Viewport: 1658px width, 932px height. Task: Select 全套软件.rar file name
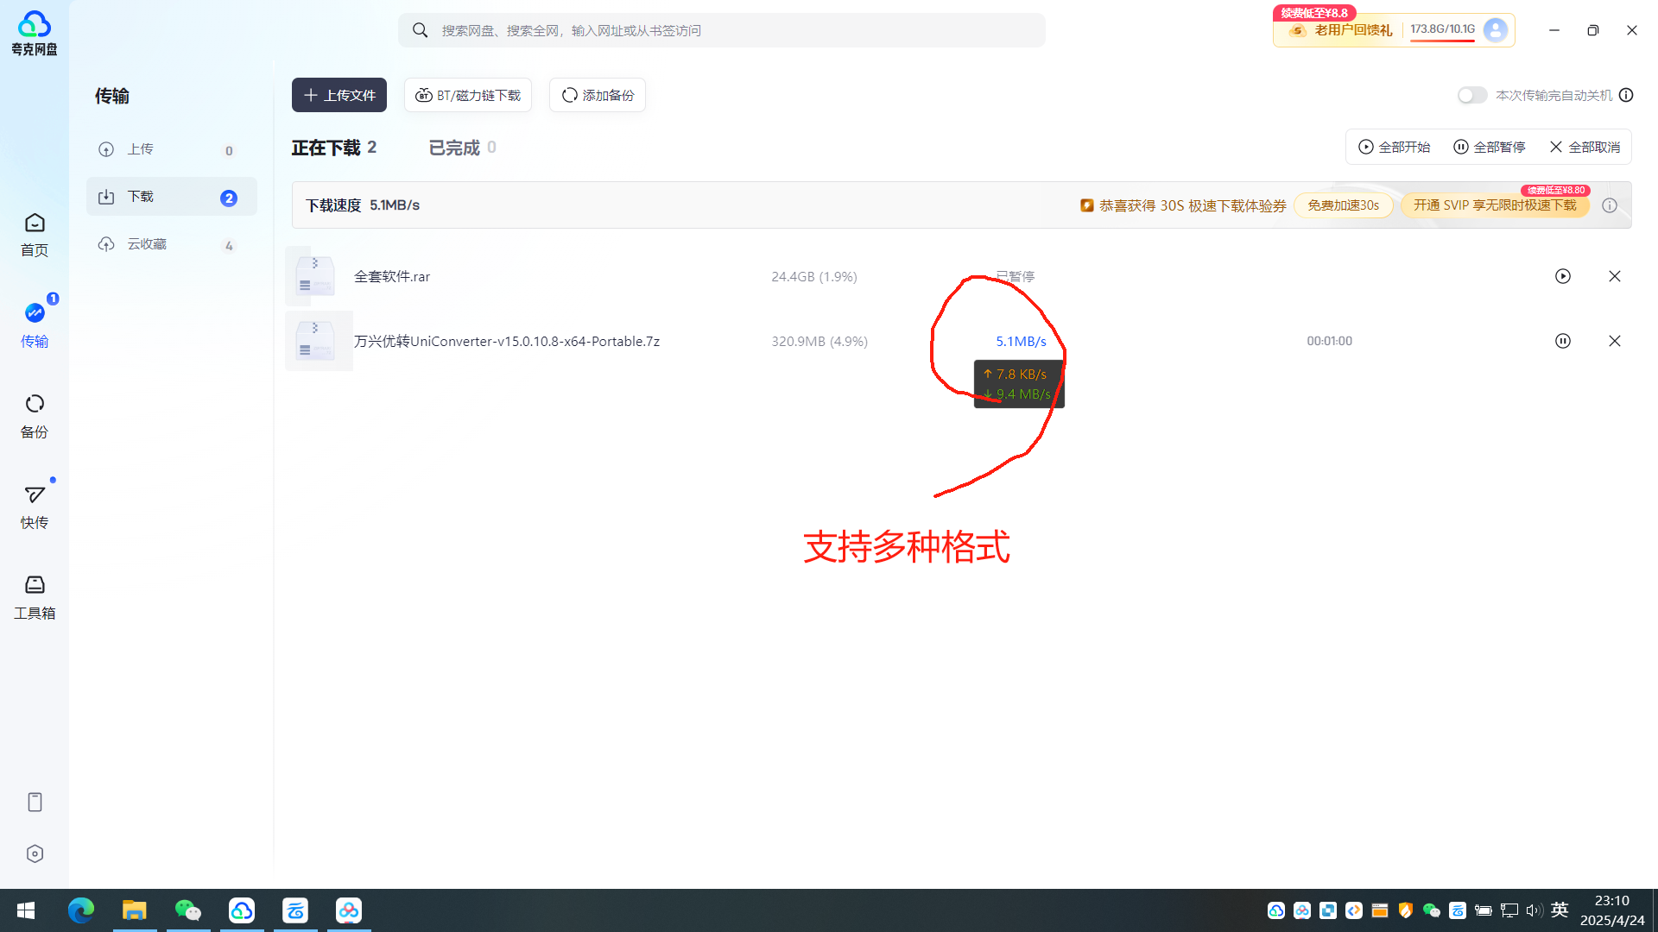[392, 276]
